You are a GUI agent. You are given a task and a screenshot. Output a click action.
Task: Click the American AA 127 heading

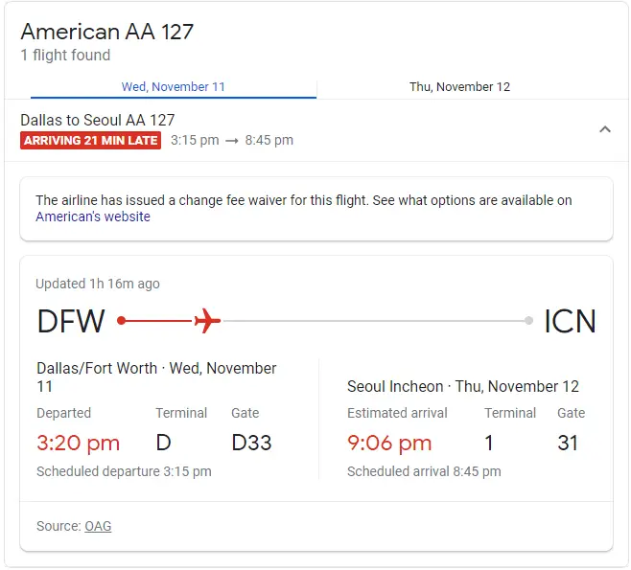pos(107,32)
